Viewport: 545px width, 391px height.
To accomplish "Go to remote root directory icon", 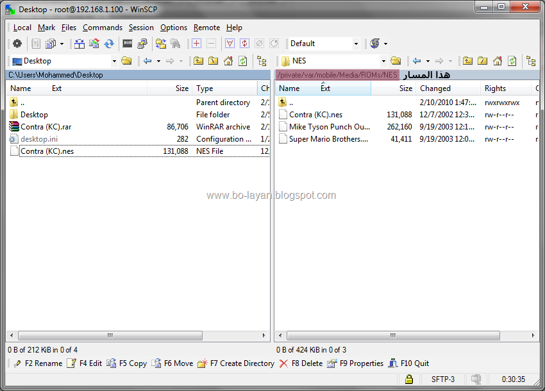I will [482, 61].
